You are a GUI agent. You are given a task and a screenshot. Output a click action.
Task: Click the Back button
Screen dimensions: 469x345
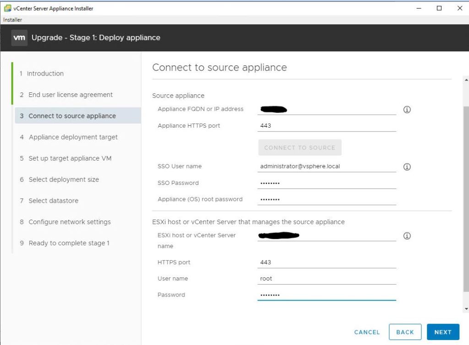tap(405, 332)
